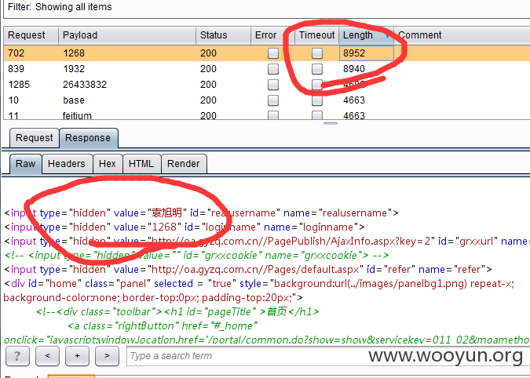Switch to the Response tab
Screen dimensions: 530x378
coord(88,138)
